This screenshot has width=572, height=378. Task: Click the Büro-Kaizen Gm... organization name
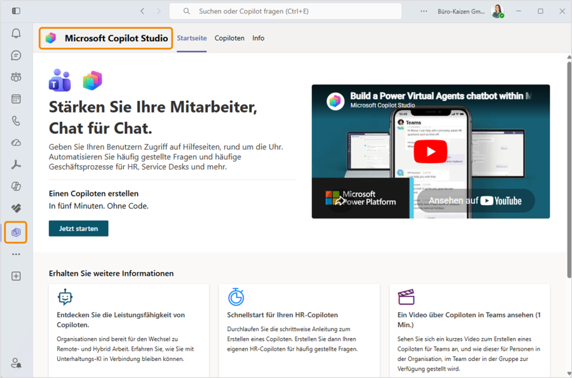461,11
